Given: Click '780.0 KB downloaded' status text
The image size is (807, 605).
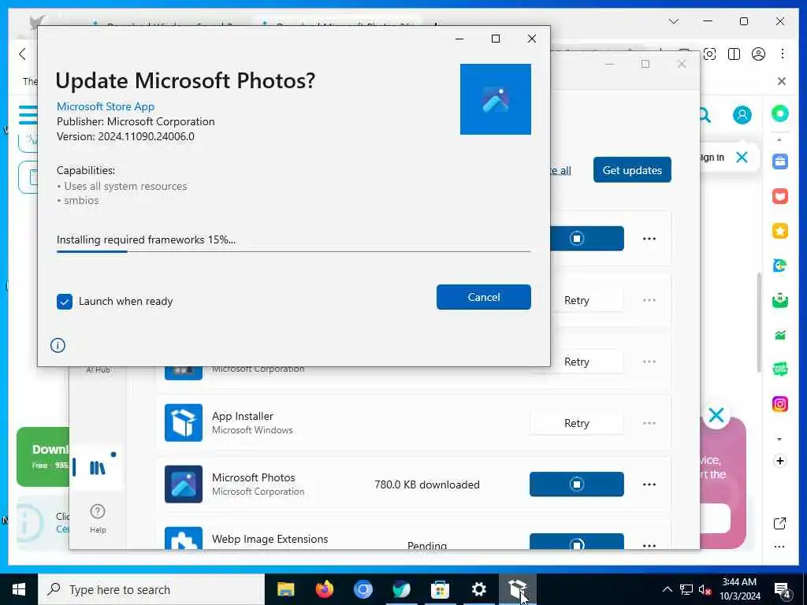Looking at the screenshot, I should point(426,484).
